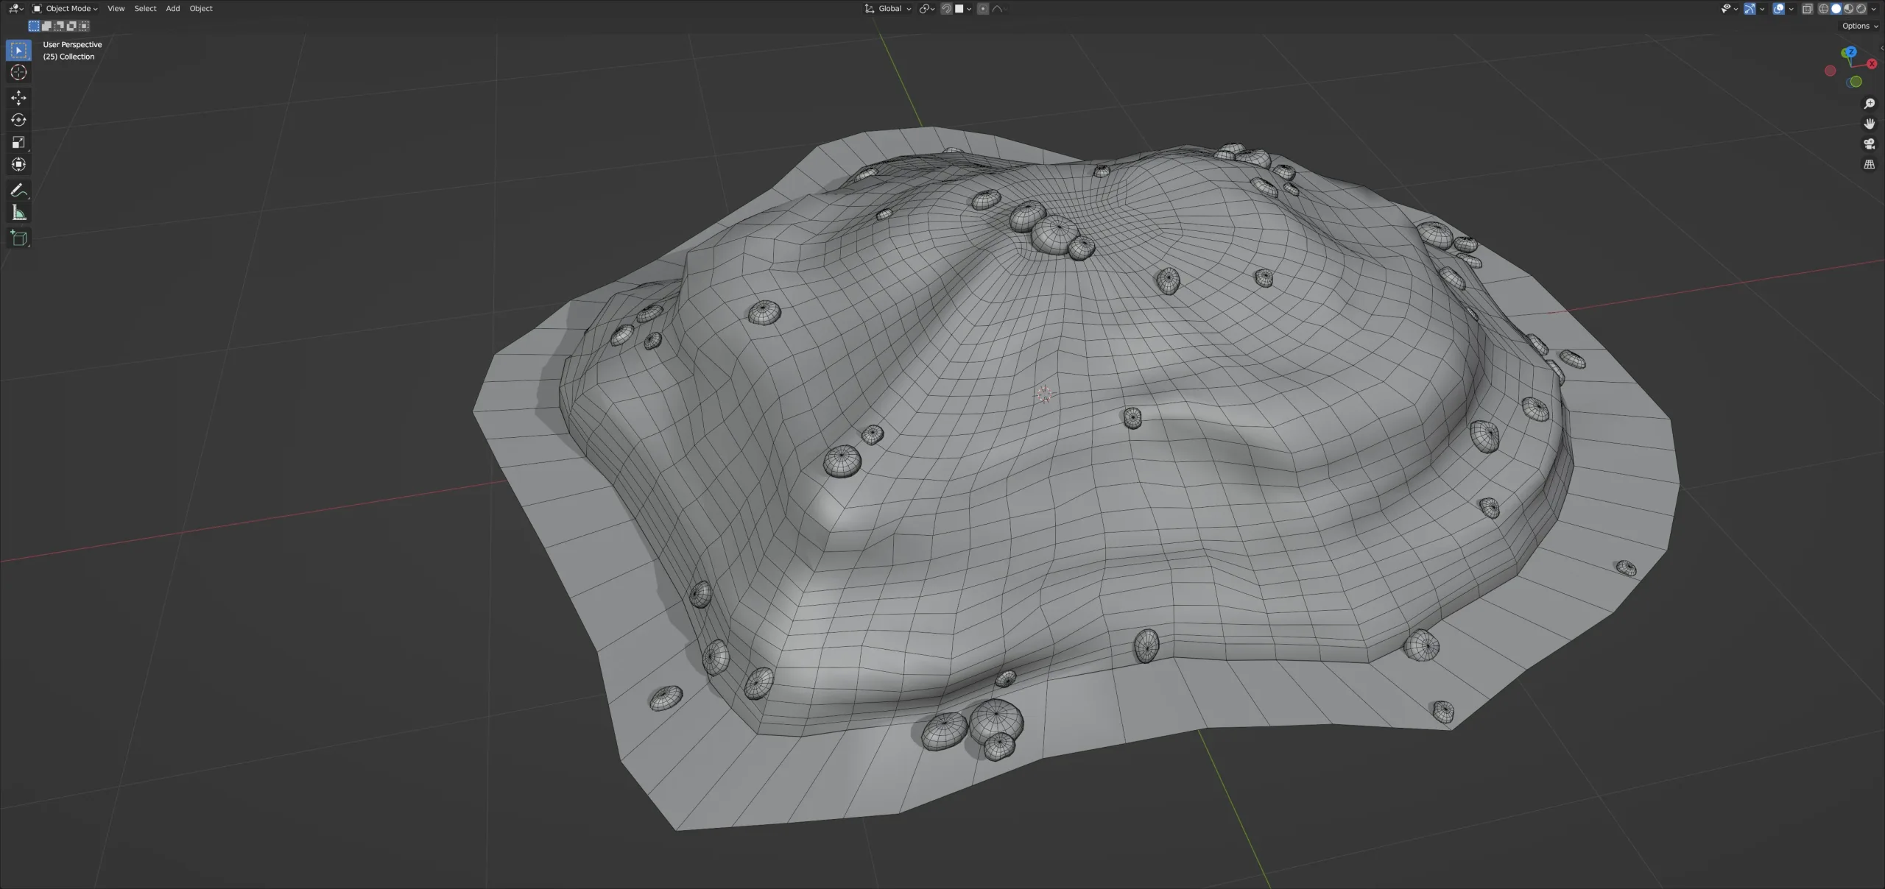1885x889 pixels.
Task: Expand the sidebar via edge arrow
Action: coord(1882,48)
